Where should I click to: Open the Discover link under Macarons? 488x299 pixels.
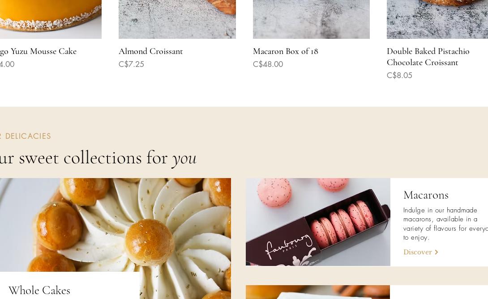pyautogui.click(x=420, y=252)
